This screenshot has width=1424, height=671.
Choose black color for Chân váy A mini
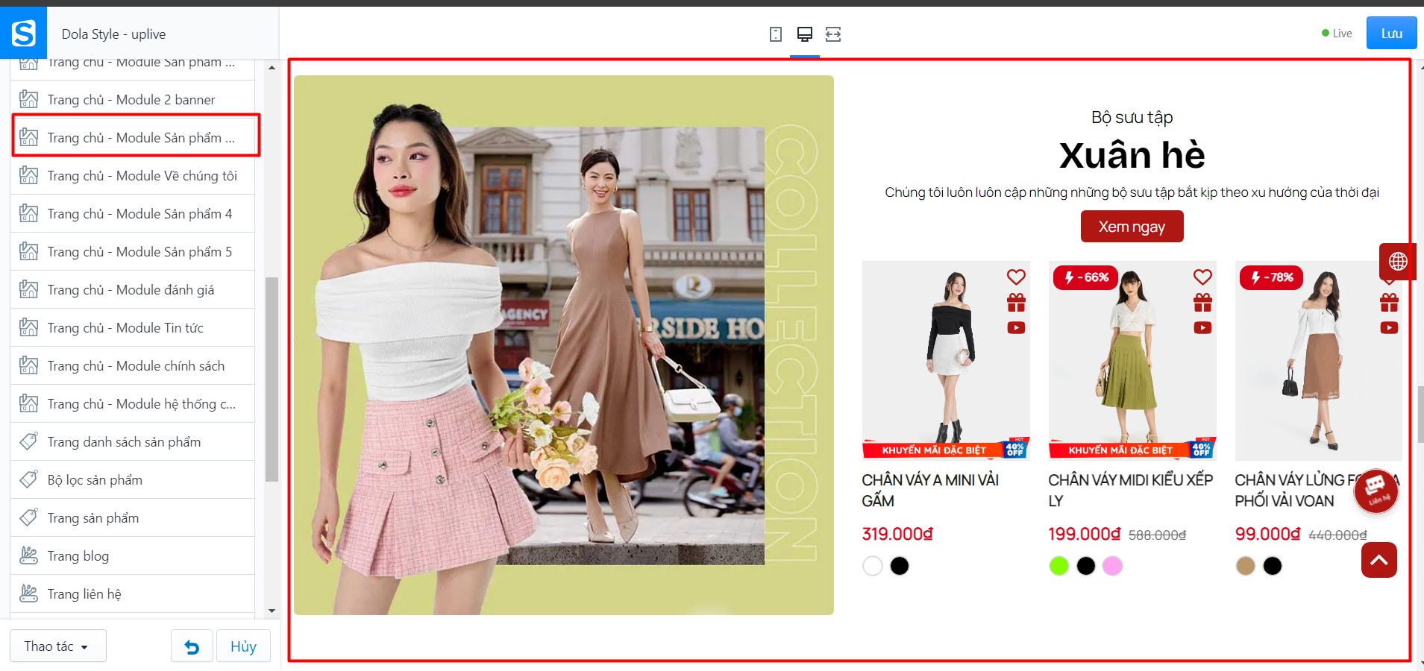click(900, 566)
